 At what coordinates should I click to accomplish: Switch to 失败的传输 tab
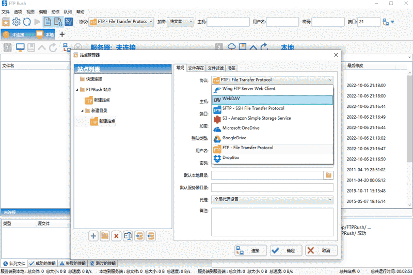73,263
